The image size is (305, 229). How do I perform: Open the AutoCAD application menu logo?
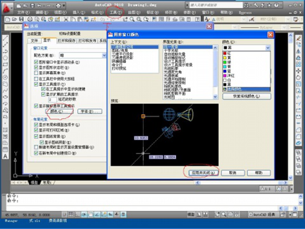pos(7,8)
